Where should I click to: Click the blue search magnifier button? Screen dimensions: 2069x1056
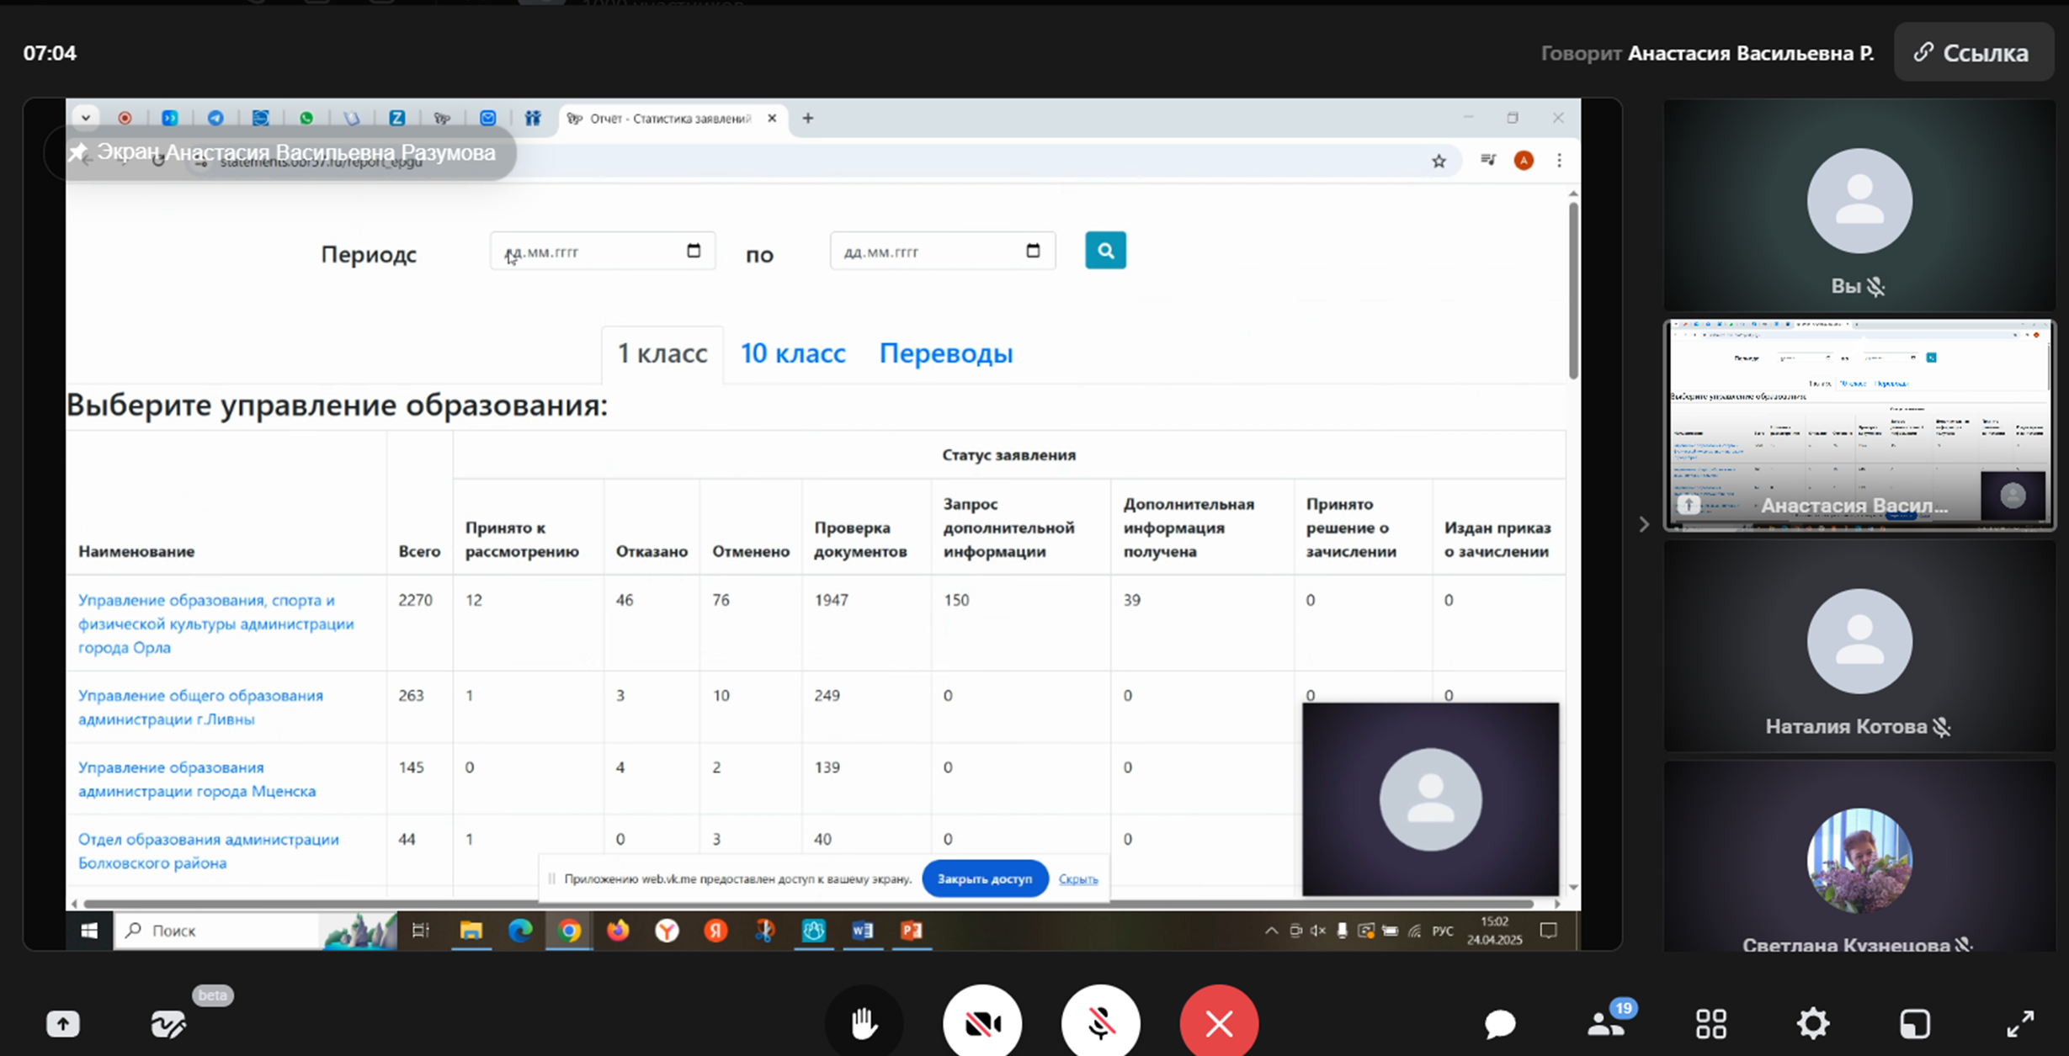click(1105, 251)
